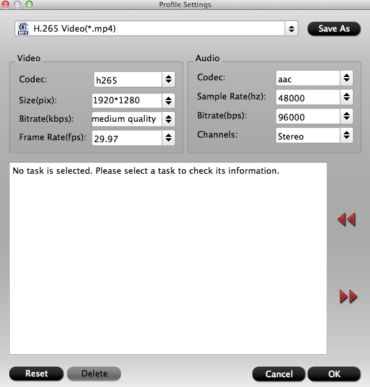Click the red double left arrow icon
Image resolution: width=370 pixels, height=387 pixels.
pos(346,219)
